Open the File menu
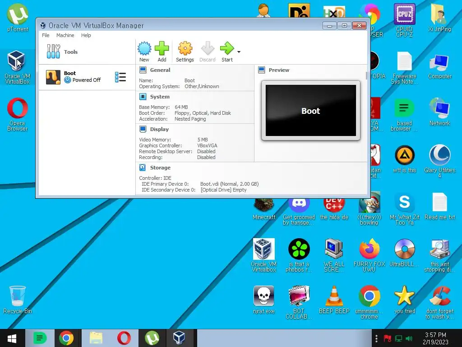The image size is (462, 347). [x=46, y=35]
